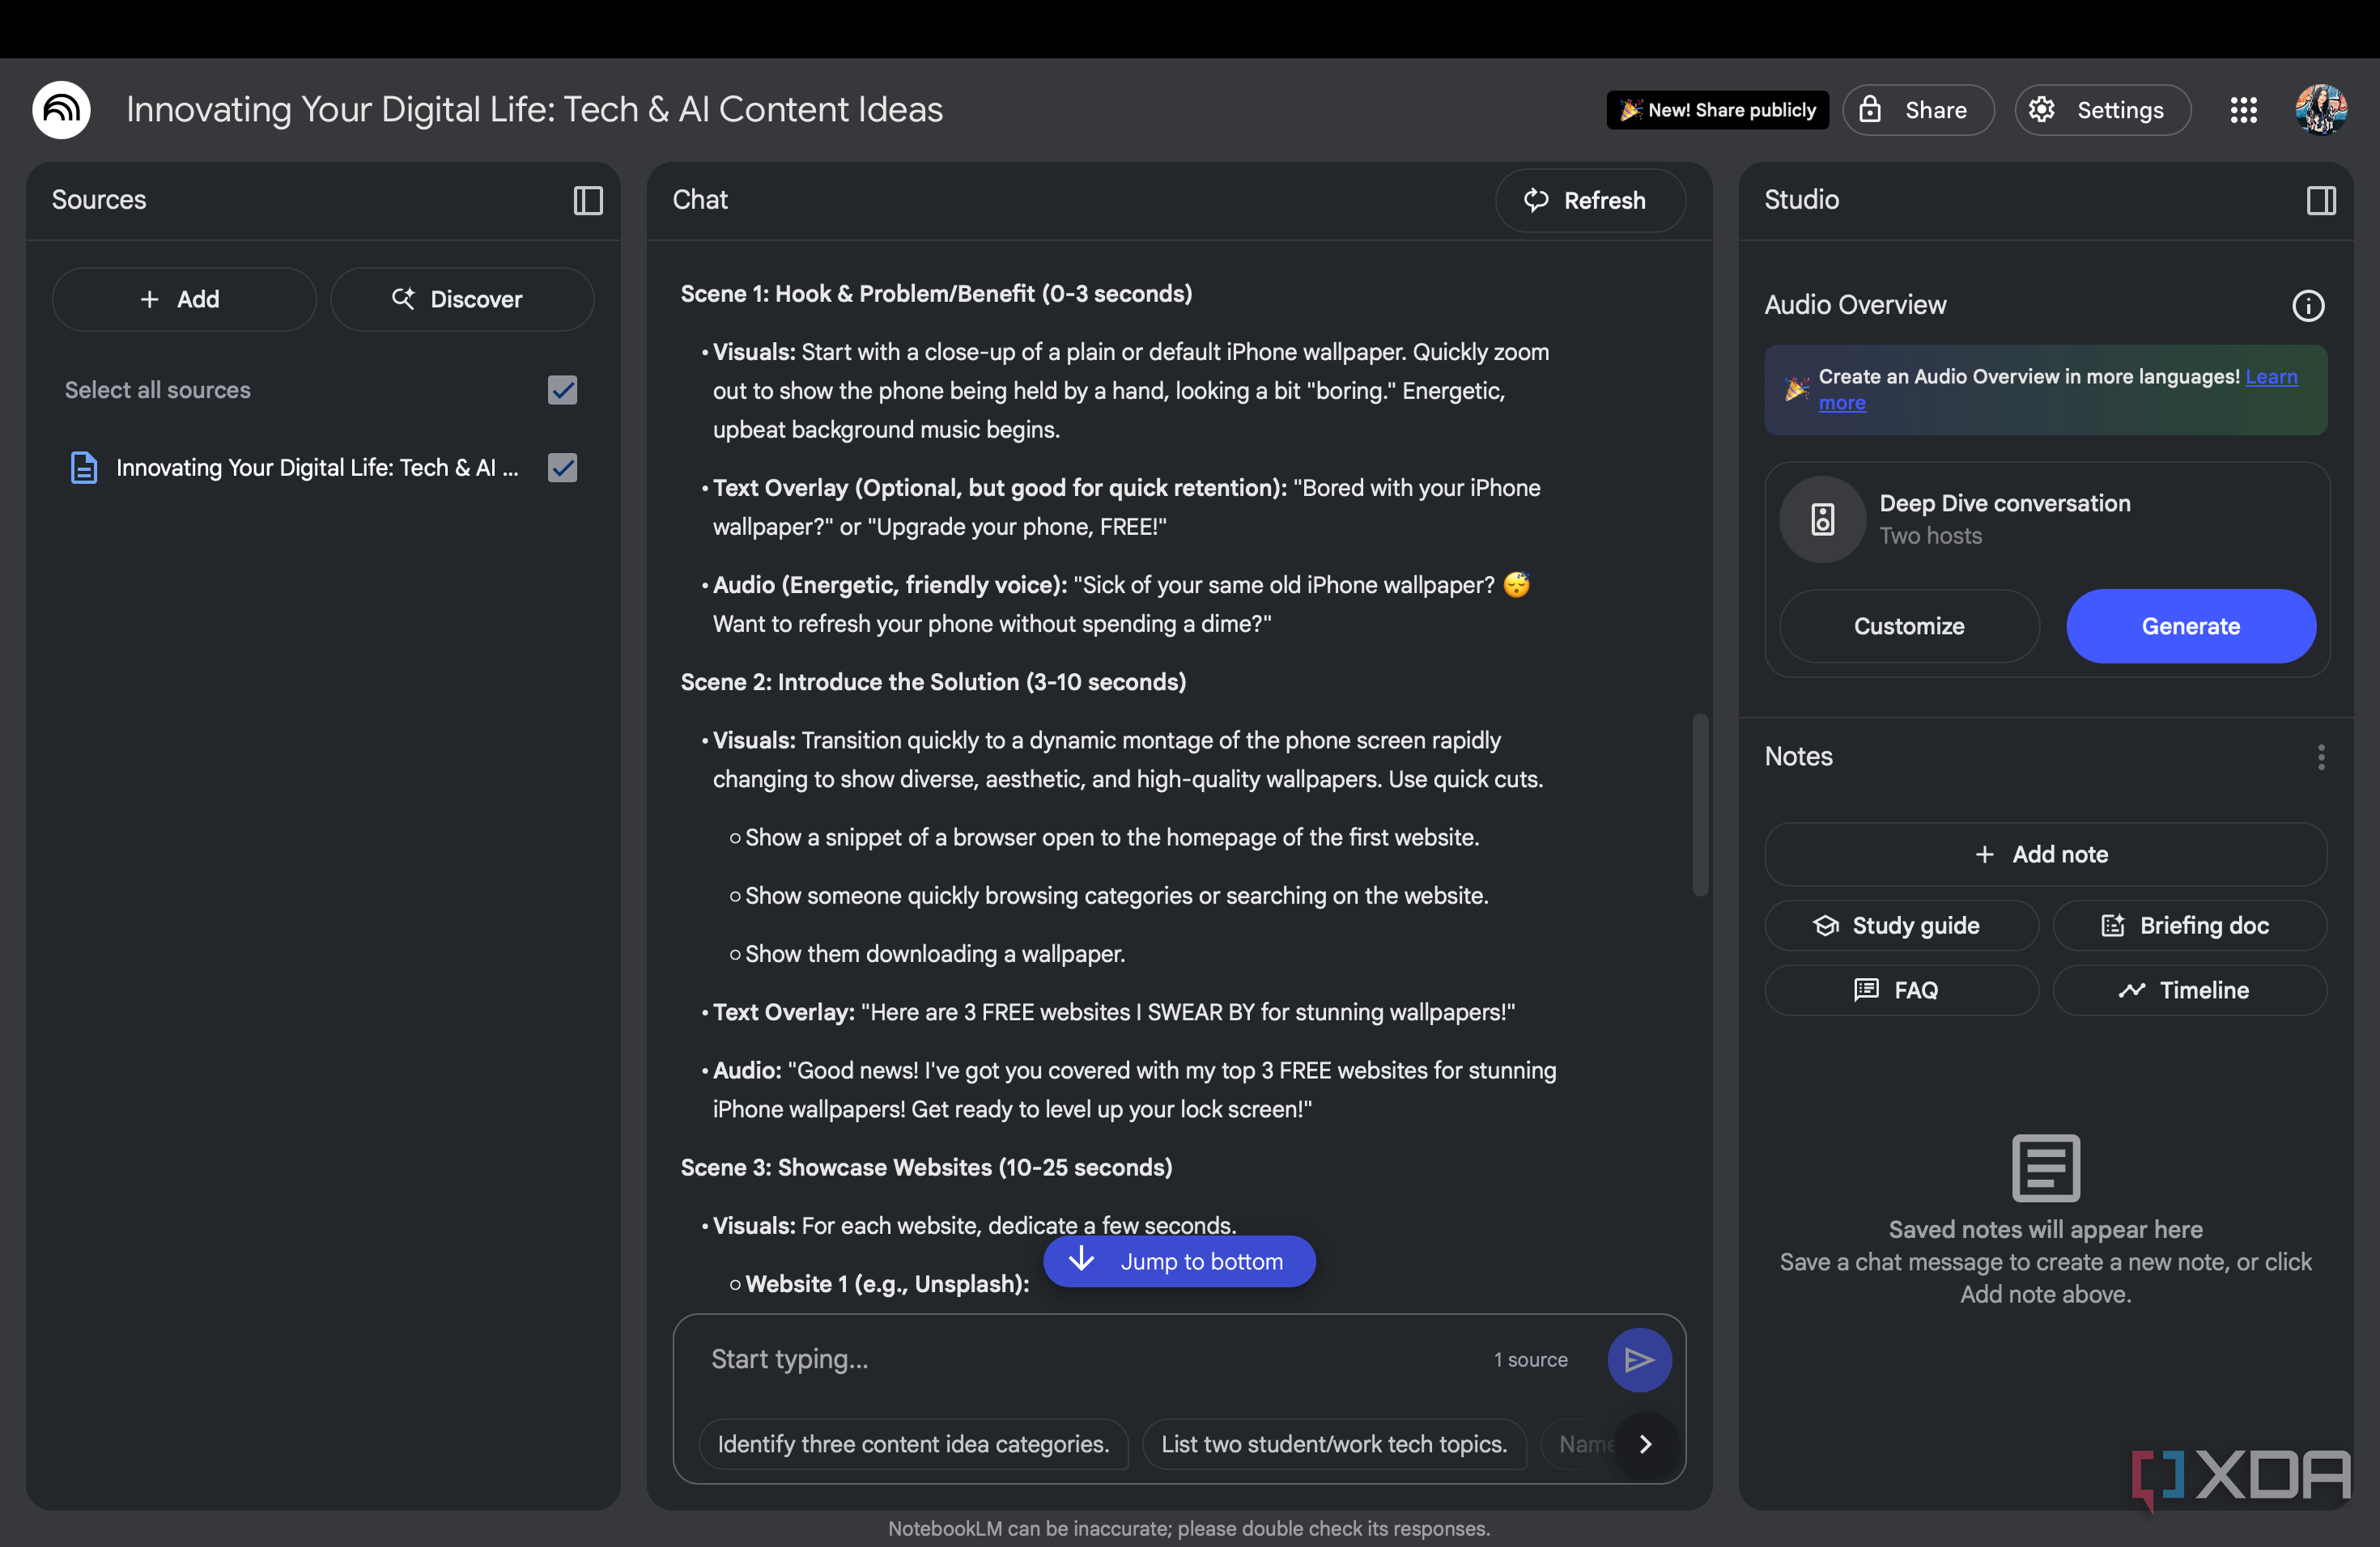Image resolution: width=2380 pixels, height=1547 pixels.
Task: Select 'Identify three content idea categories' suggestion
Action: tap(913, 1444)
